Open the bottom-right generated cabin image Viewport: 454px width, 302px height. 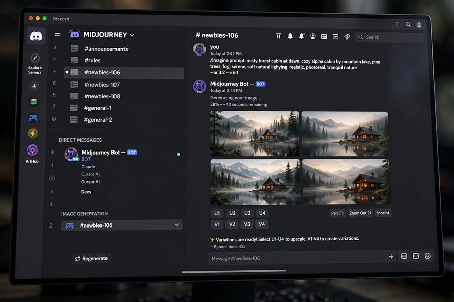pyautogui.click(x=346, y=182)
